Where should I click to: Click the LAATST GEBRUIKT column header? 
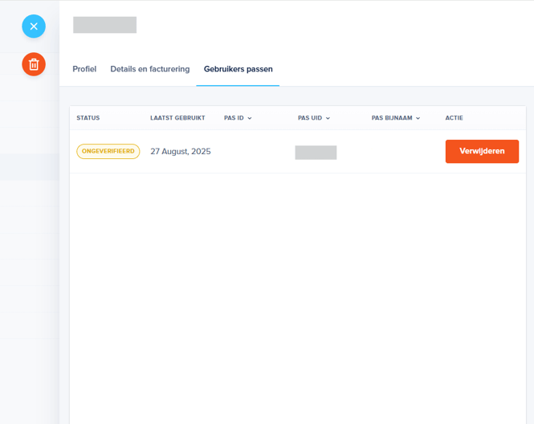(177, 118)
